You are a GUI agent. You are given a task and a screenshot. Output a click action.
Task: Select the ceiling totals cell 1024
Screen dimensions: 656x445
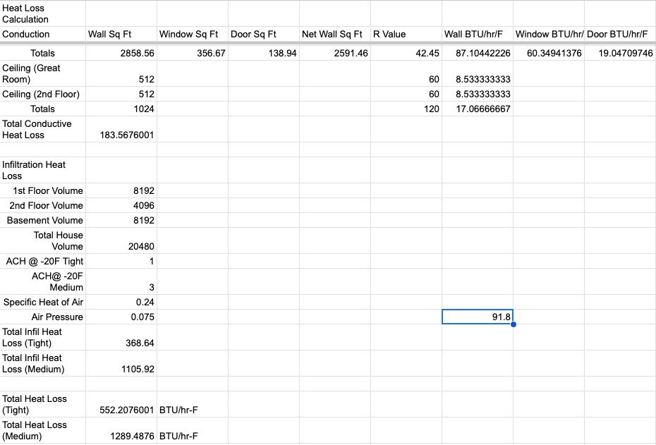pos(121,109)
